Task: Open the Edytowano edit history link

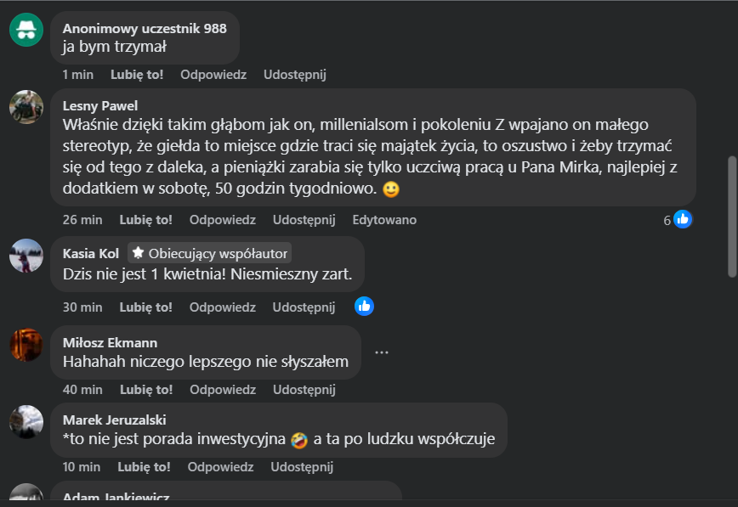Action: [x=384, y=220]
